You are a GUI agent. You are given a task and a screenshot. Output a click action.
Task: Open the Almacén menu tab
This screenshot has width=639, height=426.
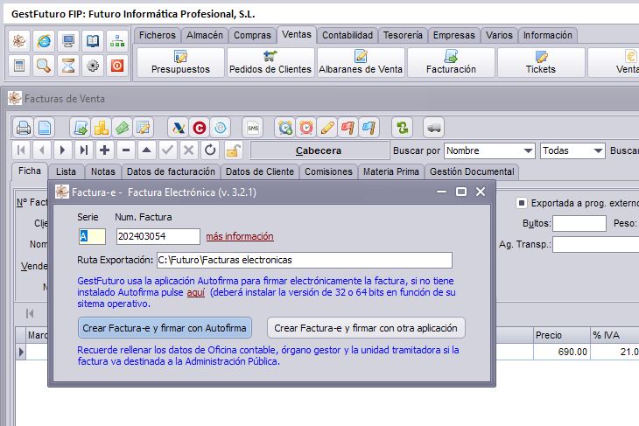tap(205, 35)
